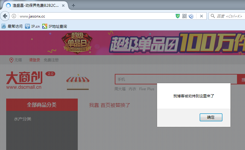The image size is (245, 150).
Task: Click the search magnifier icon
Action: pos(213,16)
